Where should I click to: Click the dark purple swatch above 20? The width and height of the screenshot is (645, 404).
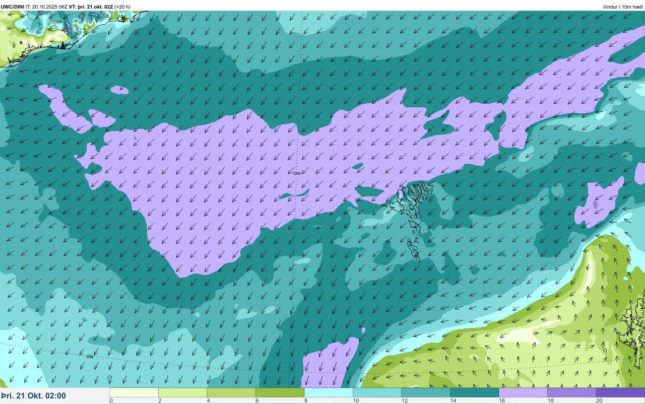[x=620, y=392]
